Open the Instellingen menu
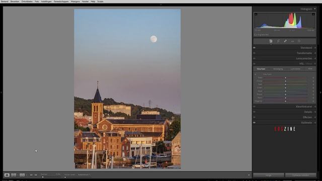The image size is (322, 181). point(46,2)
